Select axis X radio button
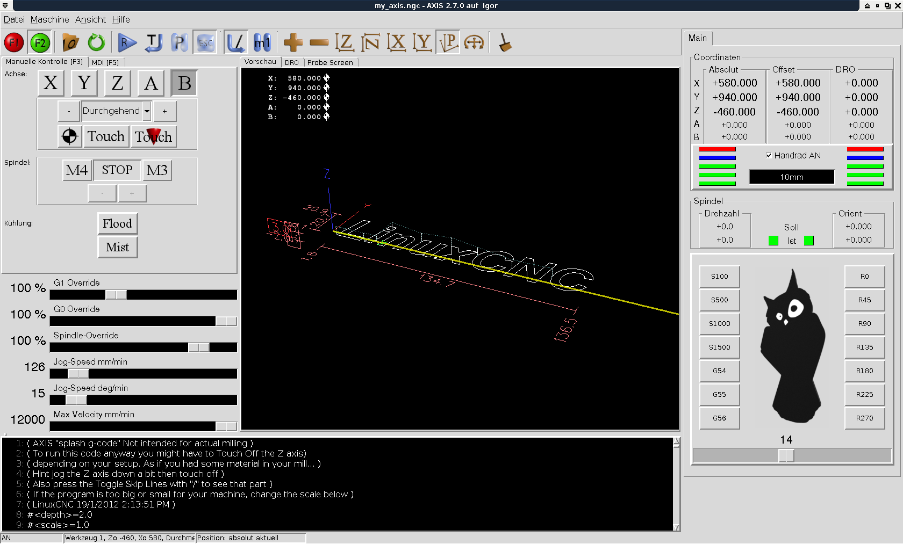 (51, 83)
